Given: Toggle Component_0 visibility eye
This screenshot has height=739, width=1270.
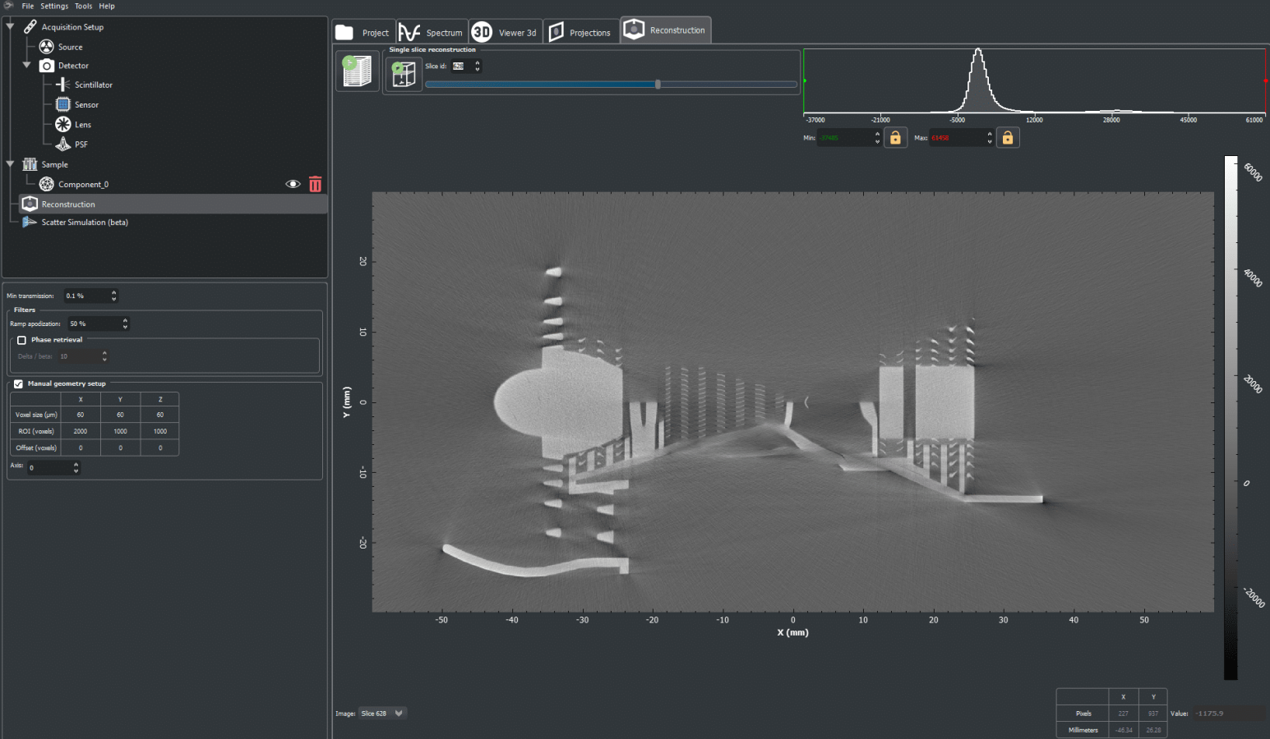Looking at the screenshot, I should (x=292, y=184).
